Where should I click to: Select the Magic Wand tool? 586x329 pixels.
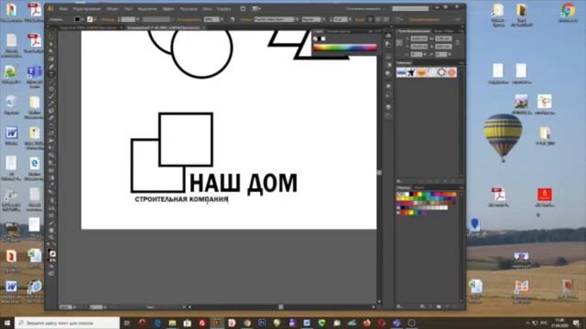coord(51,51)
